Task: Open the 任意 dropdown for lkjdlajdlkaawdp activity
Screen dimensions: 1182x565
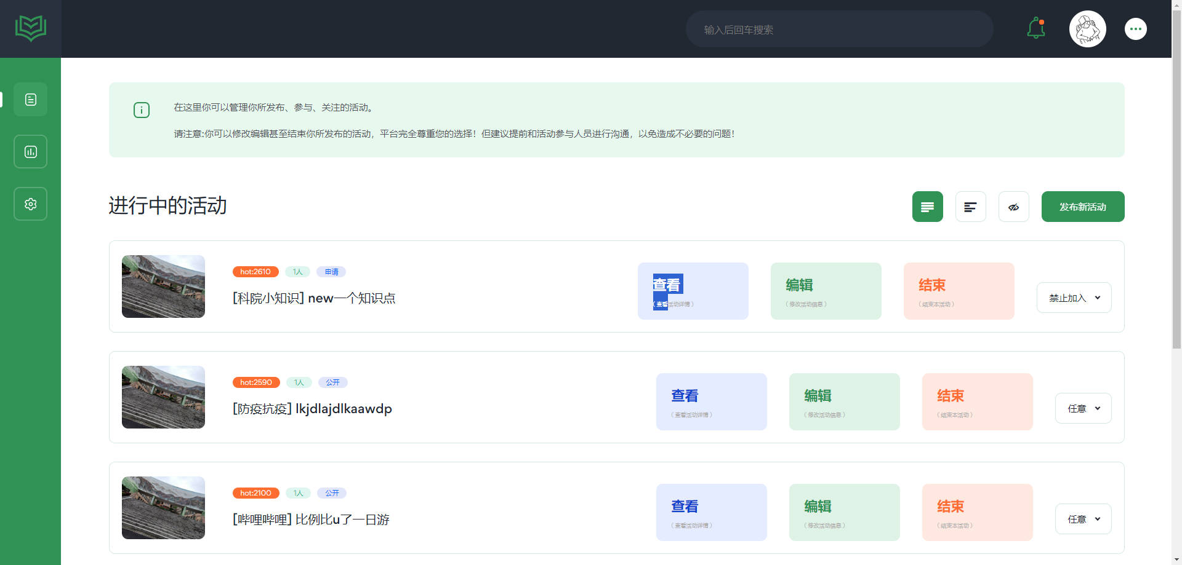Action: pyautogui.click(x=1083, y=408)
